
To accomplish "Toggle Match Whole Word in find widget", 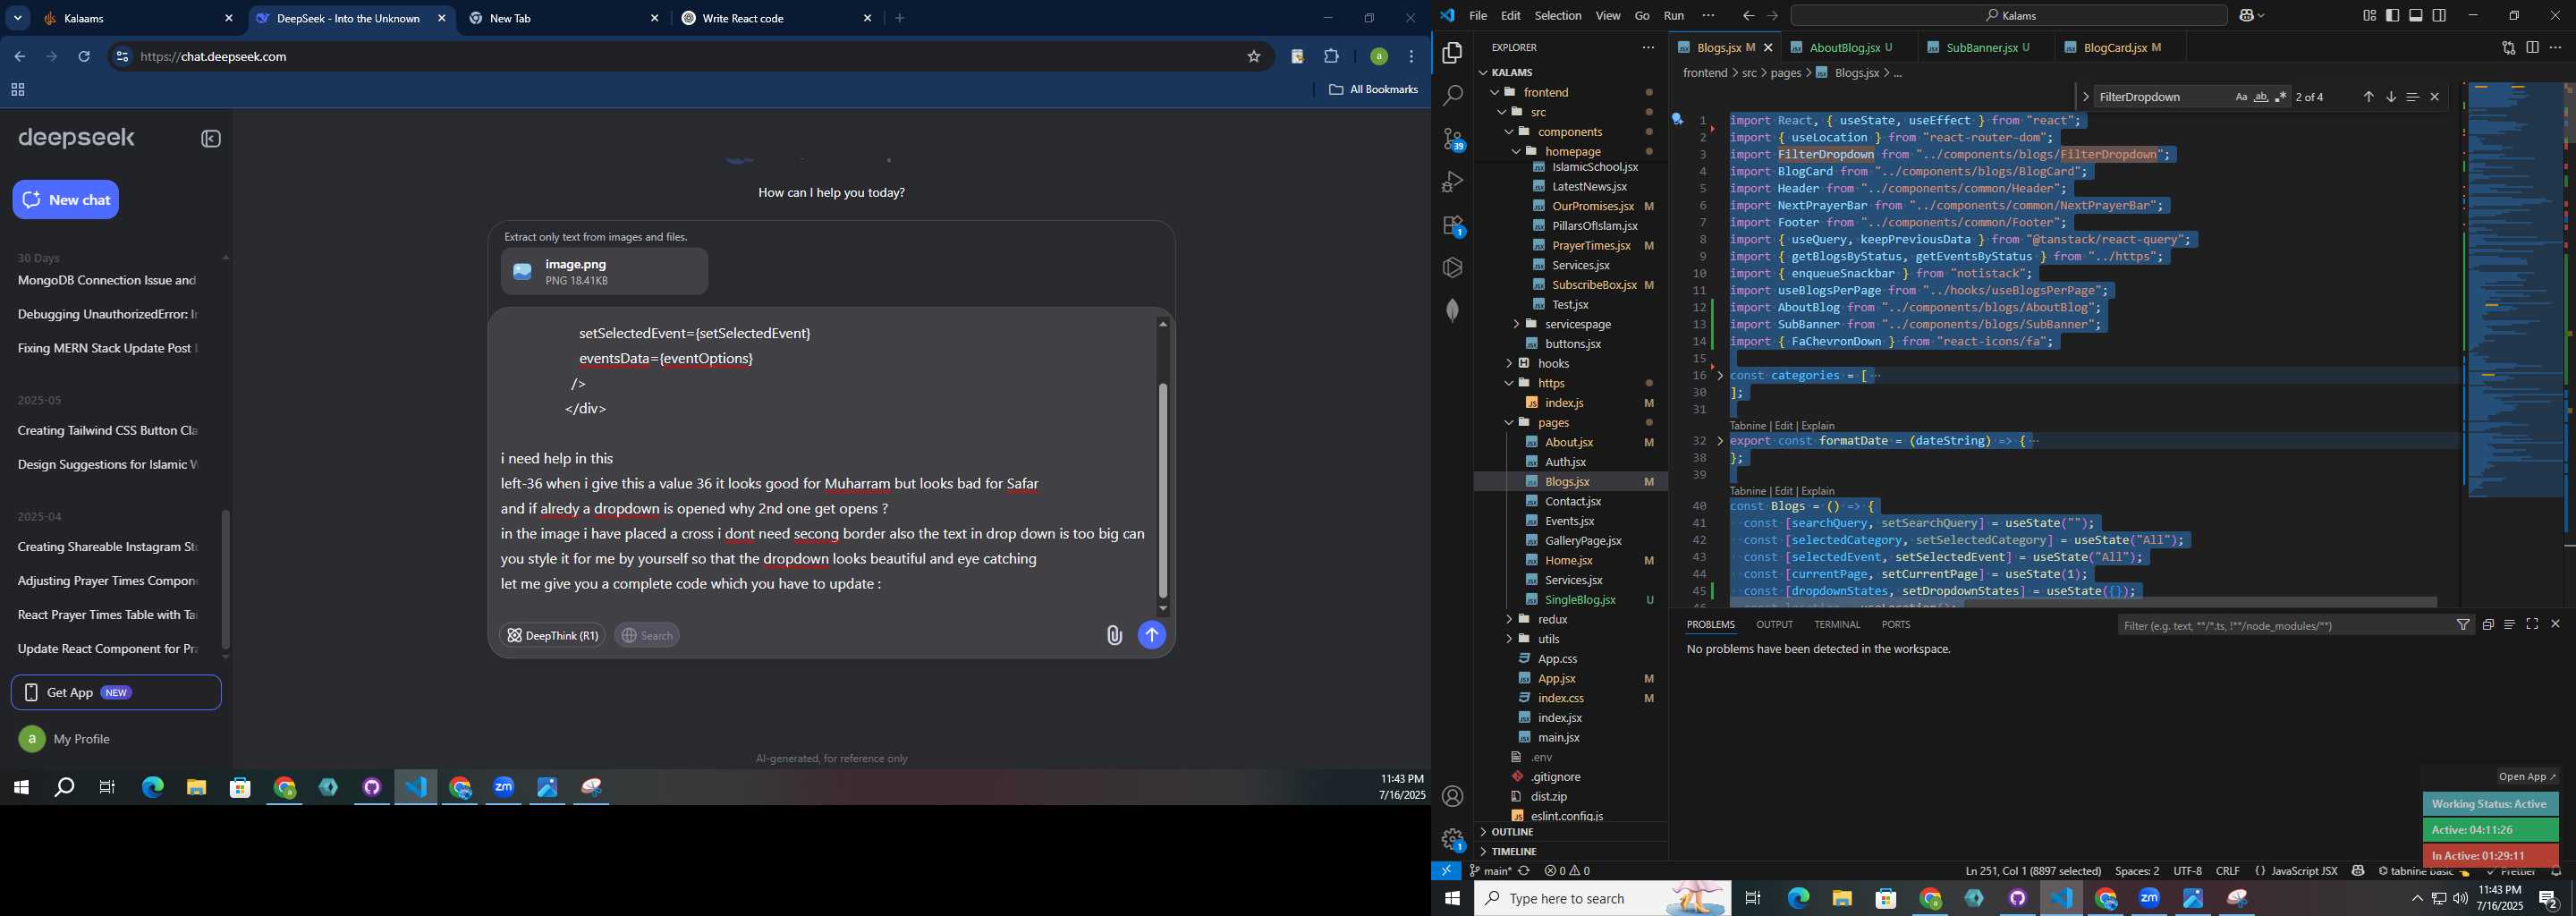I will coord(2260,97).
